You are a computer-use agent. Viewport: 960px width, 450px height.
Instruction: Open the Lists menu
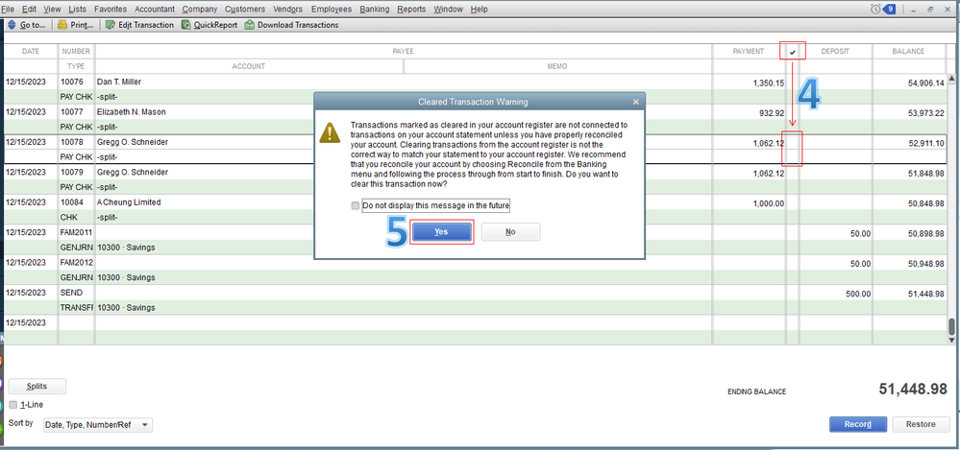click(78, 10)
